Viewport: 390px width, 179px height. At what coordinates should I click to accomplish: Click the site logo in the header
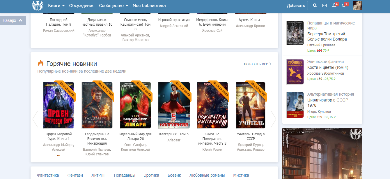[38, 6]
